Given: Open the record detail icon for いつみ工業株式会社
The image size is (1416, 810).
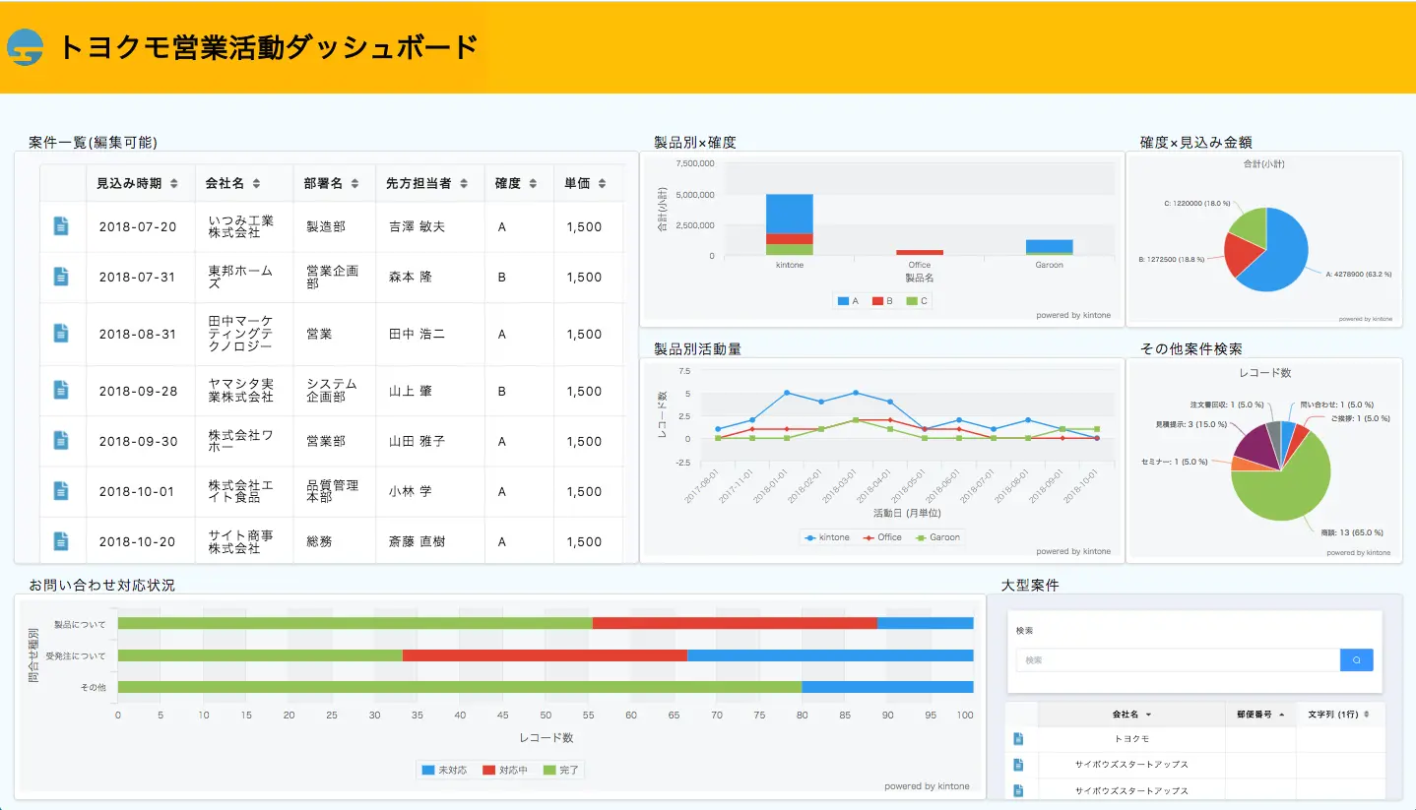Looking at the screenshot, I should point(62,226).
